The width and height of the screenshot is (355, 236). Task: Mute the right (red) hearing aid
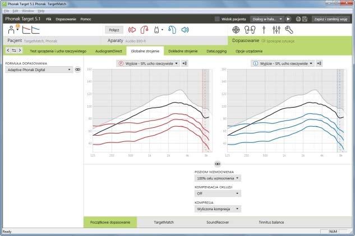coord(132,30)
